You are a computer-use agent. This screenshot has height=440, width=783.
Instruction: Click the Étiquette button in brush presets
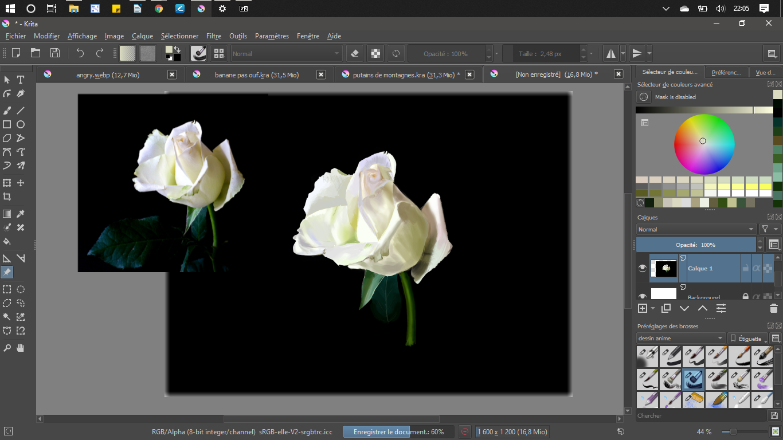coord(748,339)
